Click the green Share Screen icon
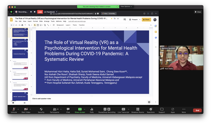The height and width of the screenshot is (124, 211). 80,109
